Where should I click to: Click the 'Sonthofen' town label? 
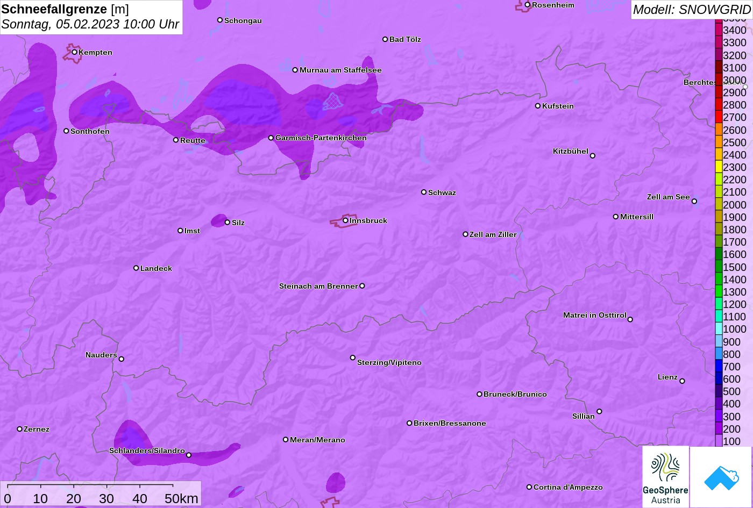pyautogui.click(x=90, y=131)
